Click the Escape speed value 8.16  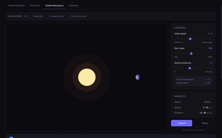point(208,83)
